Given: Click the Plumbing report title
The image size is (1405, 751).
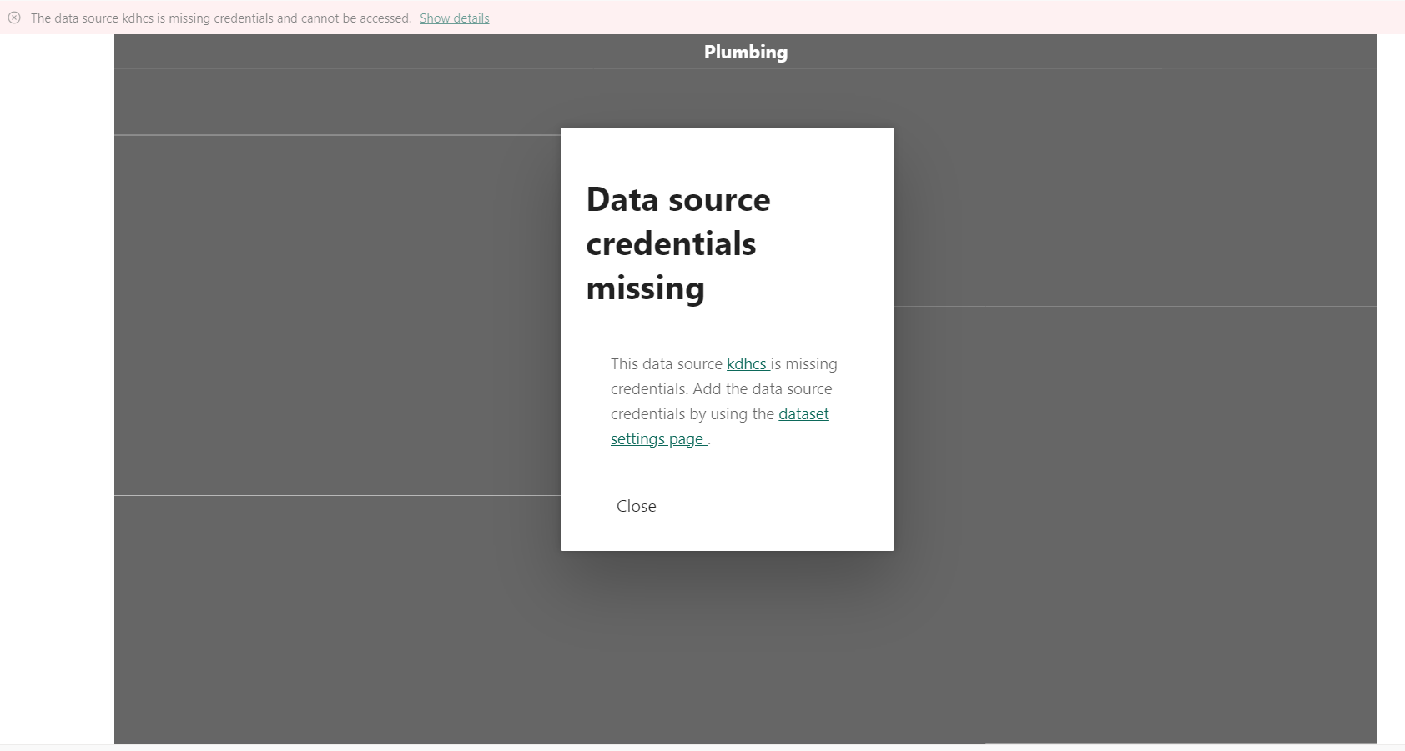Looking at the screenshot, I should (x=746, y=52).
